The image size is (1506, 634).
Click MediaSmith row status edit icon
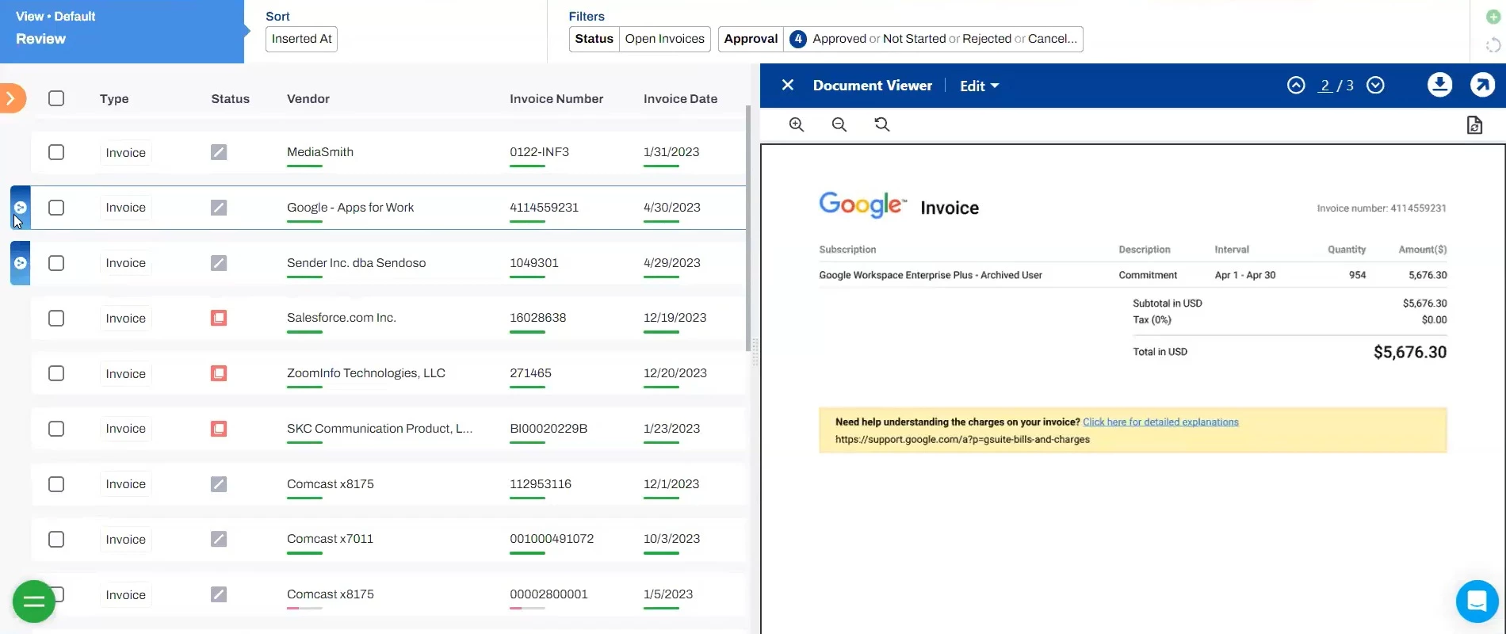pos(219,152)
